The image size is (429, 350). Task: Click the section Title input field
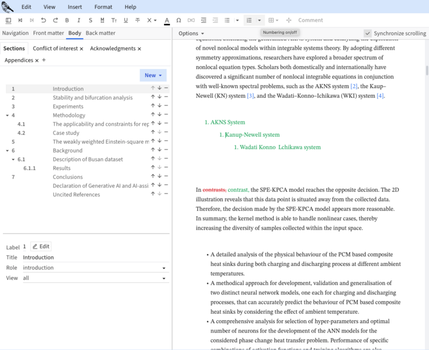tap(96, 258)
